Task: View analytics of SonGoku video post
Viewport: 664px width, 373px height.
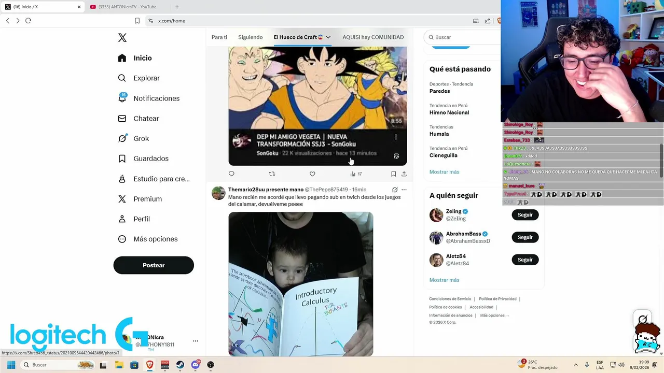Action: pyautogui.click(x=356, y=174)
